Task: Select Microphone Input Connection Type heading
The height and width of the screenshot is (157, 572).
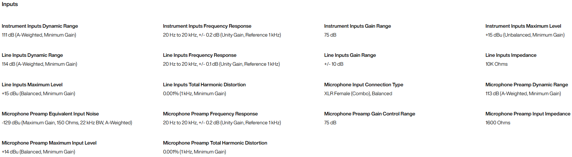Action: pyautogui.click(x=364, y=85)
